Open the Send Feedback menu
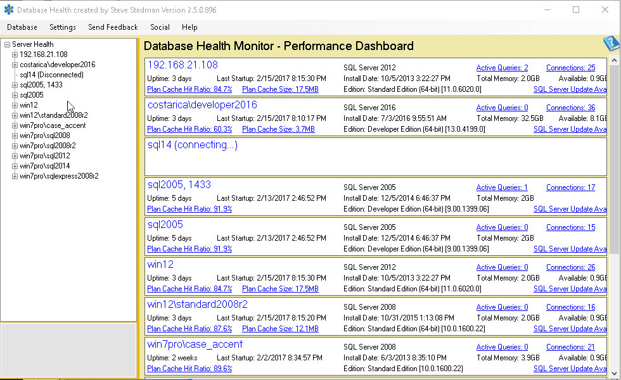 click(113, 27)
